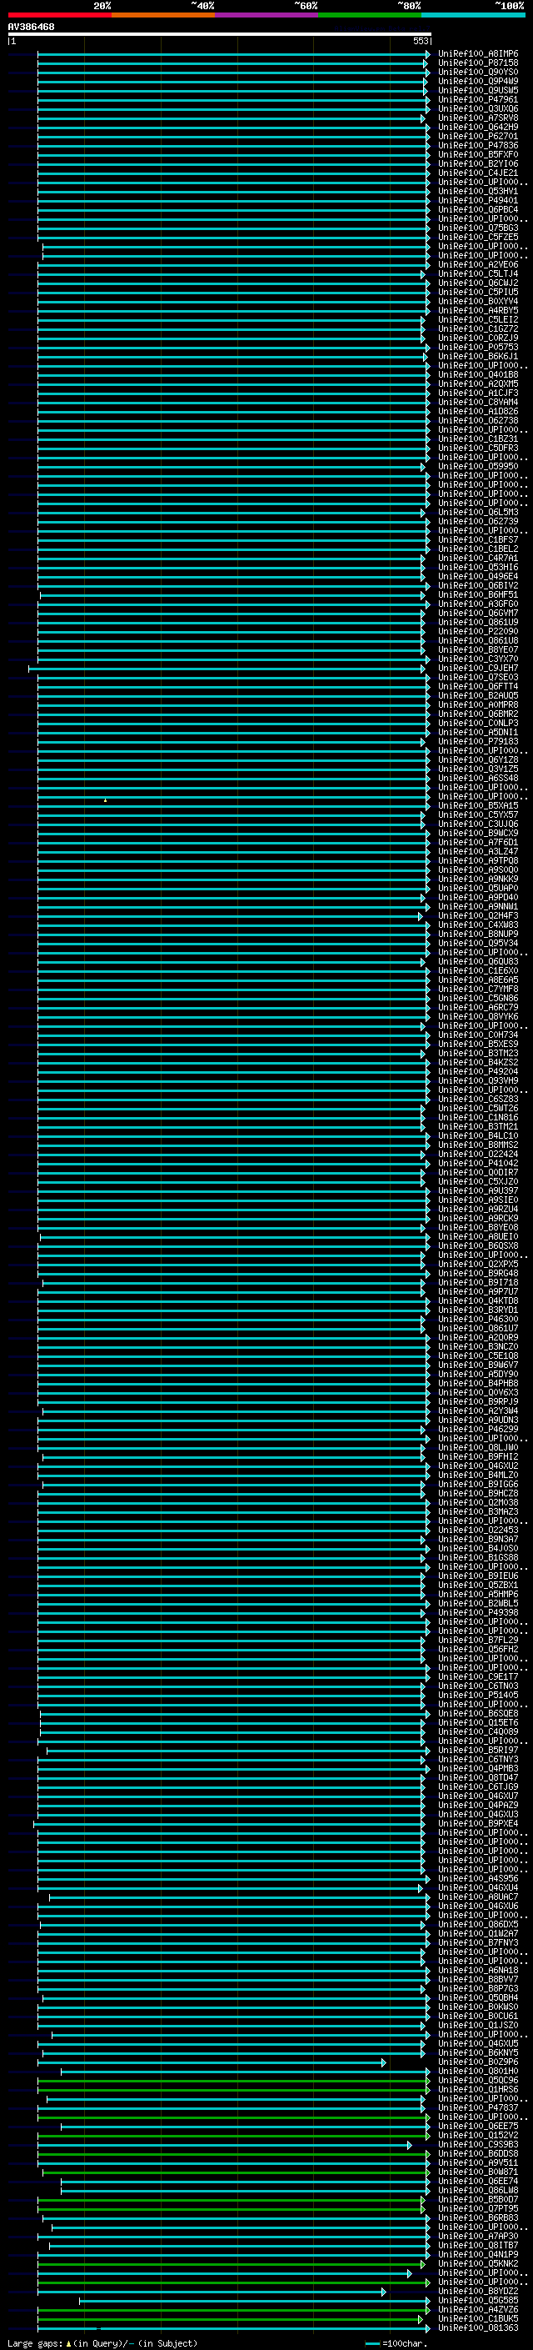Select hit UniRef100_A2Y3W4
The height and width of the screenshot is (2350, 533).
pos(478,1411)
